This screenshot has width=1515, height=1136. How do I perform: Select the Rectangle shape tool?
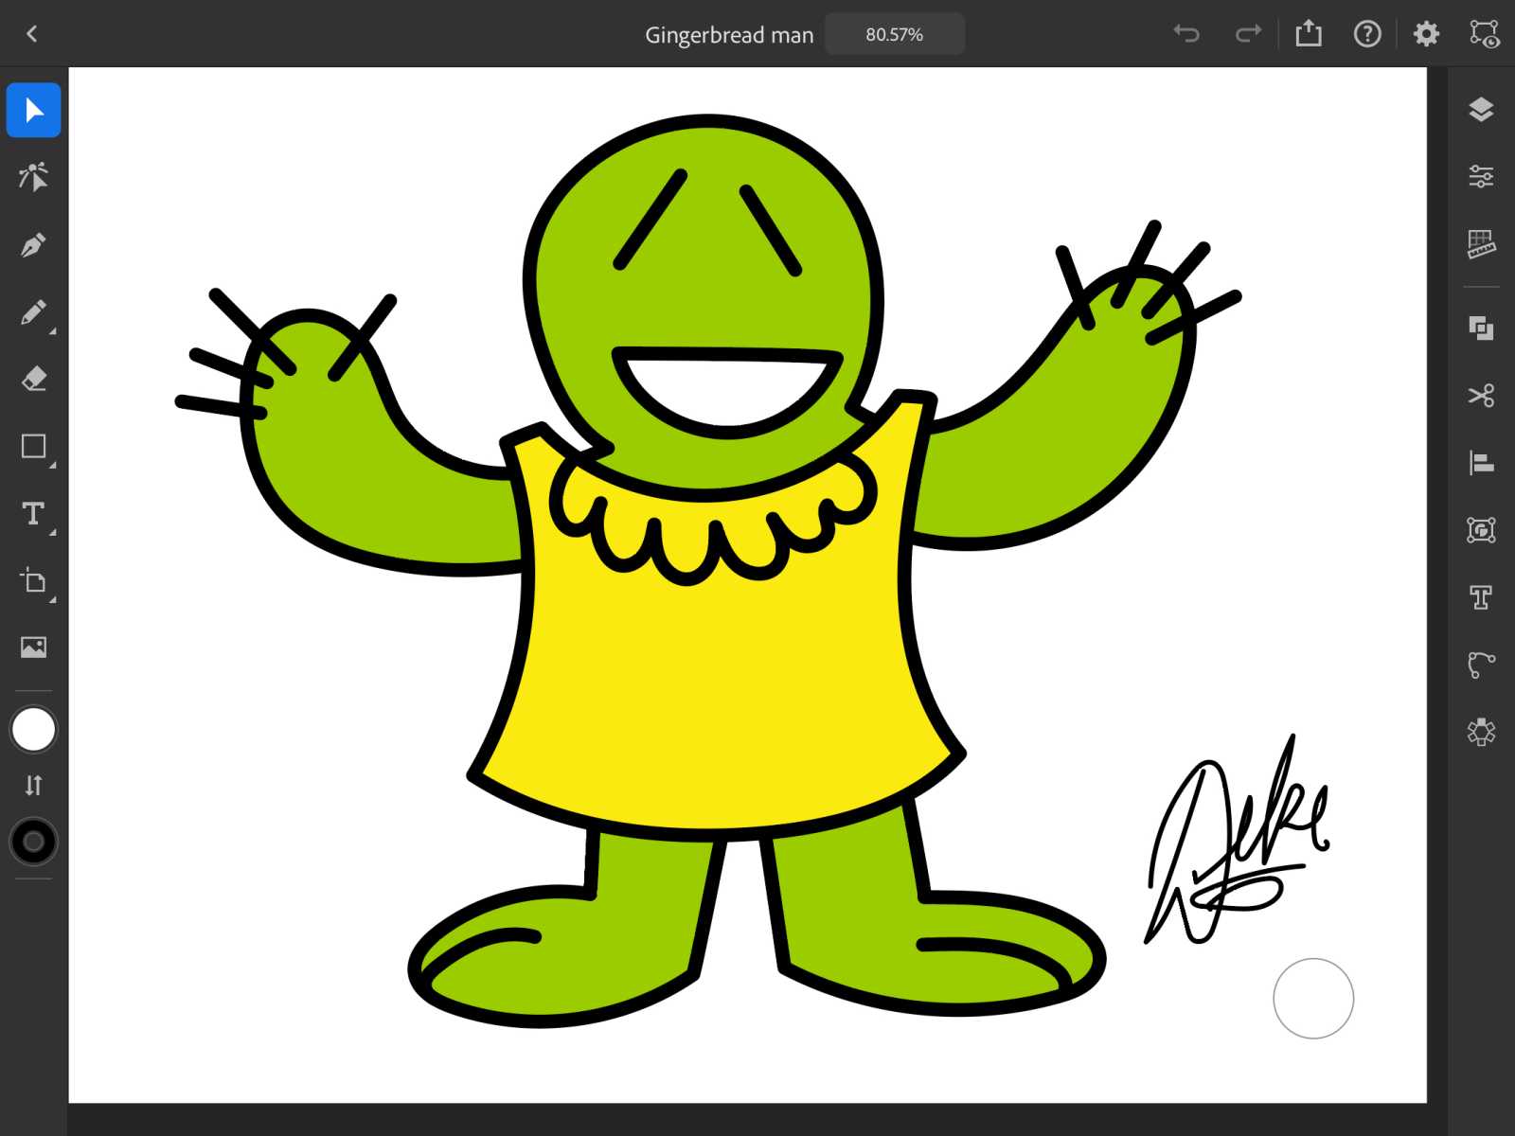pyautogui.click(x=34, y=447)
